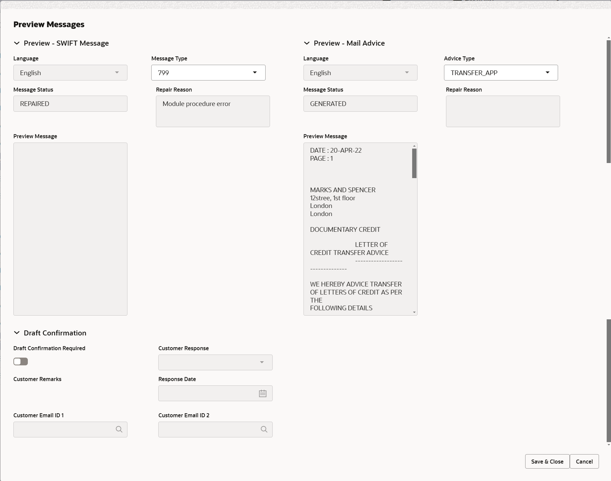Viewport: 611px width, 481px height.
Task: Click the Preview Message scrollbar under Mail Advice
Action: click(x=413, y=163)
